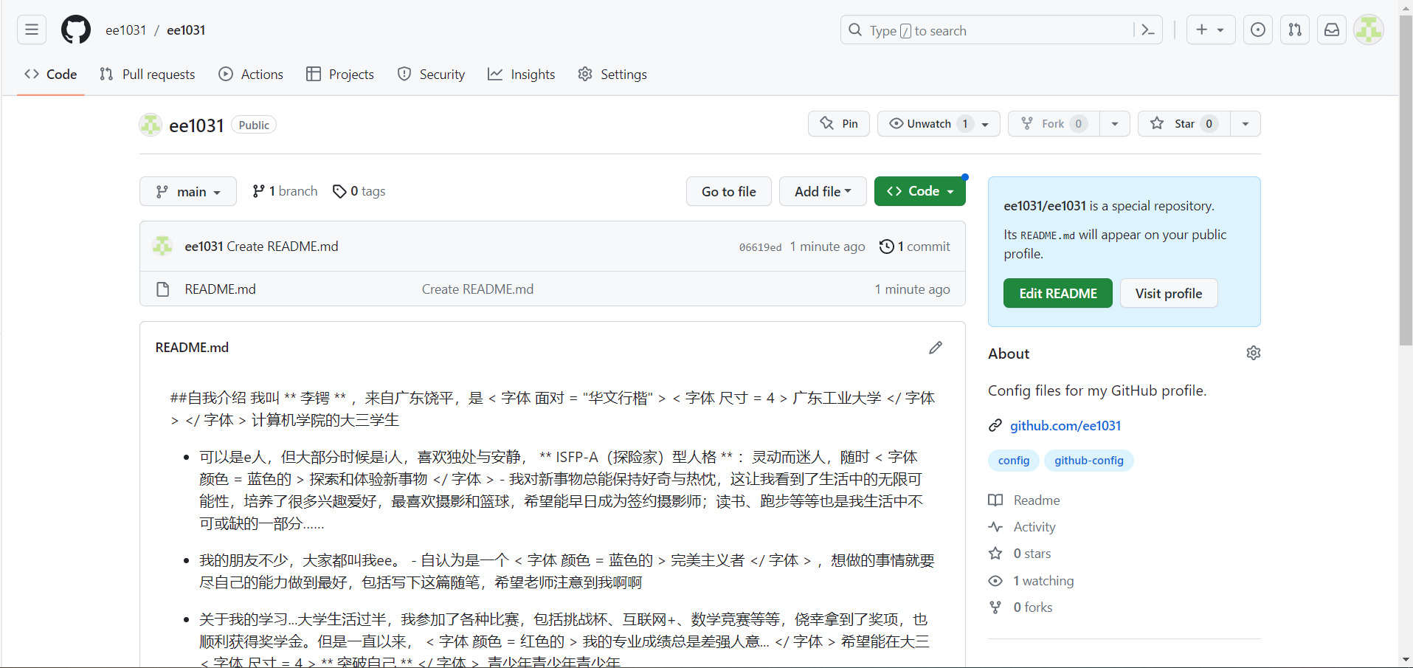
Task: Fork the repository with Fork button
Action: pos(1054,124)
